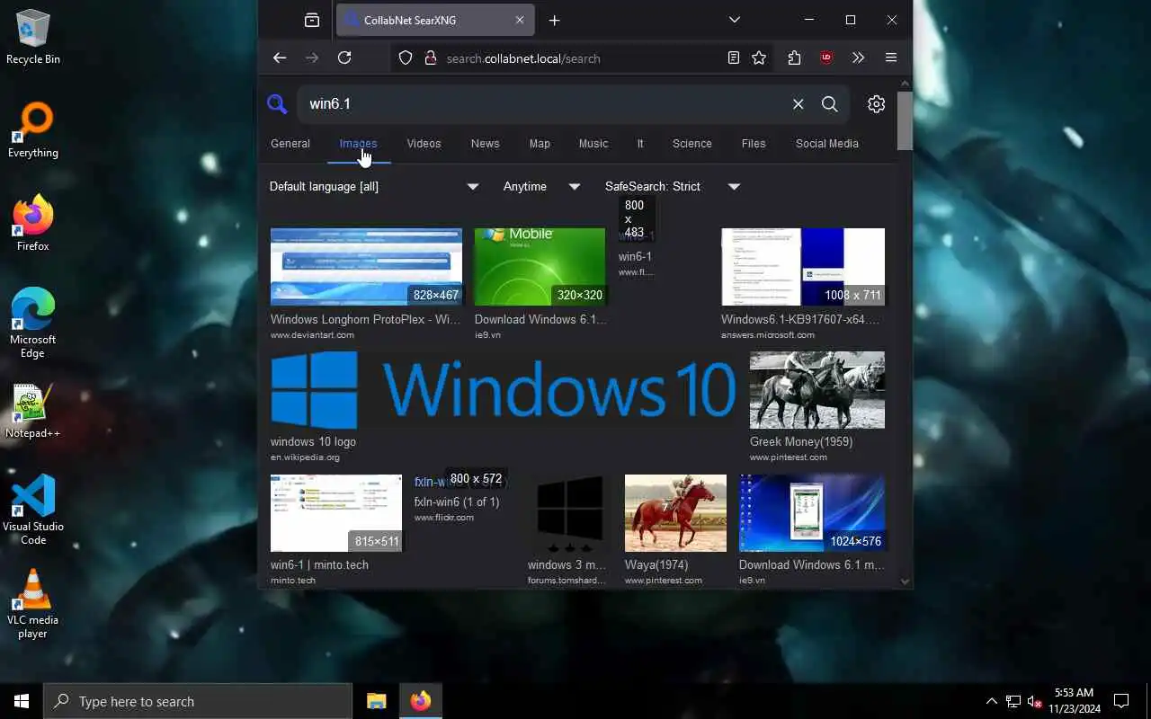This screenshot has width=1151, height=719.
Task: Open the 1024×576 Download Windows 6.1 thumbnail
Action: [812, 513]
